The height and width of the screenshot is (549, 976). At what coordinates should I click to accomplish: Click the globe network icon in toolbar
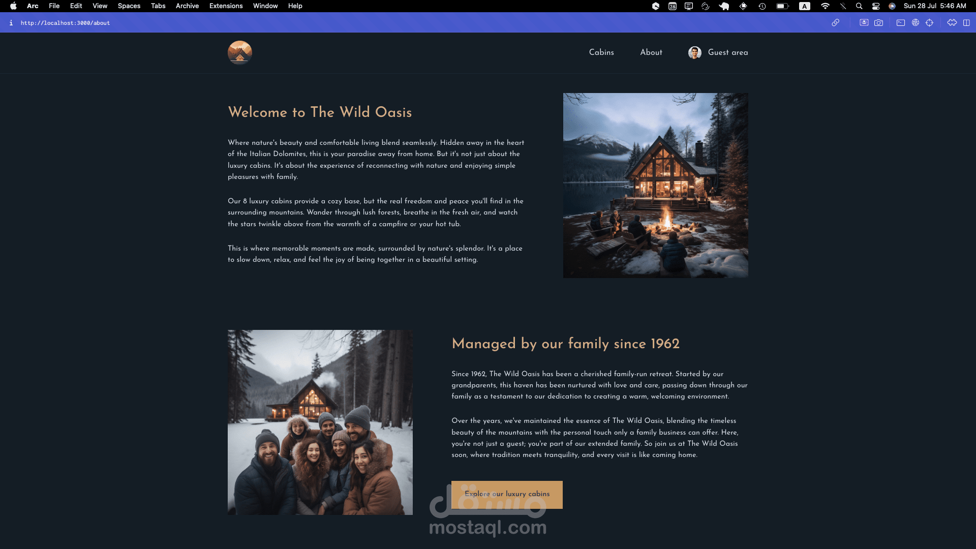[x=916, y=23]
